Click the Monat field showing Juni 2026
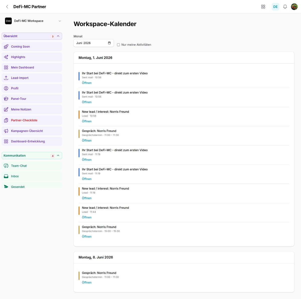 click(x=94, y=43)
